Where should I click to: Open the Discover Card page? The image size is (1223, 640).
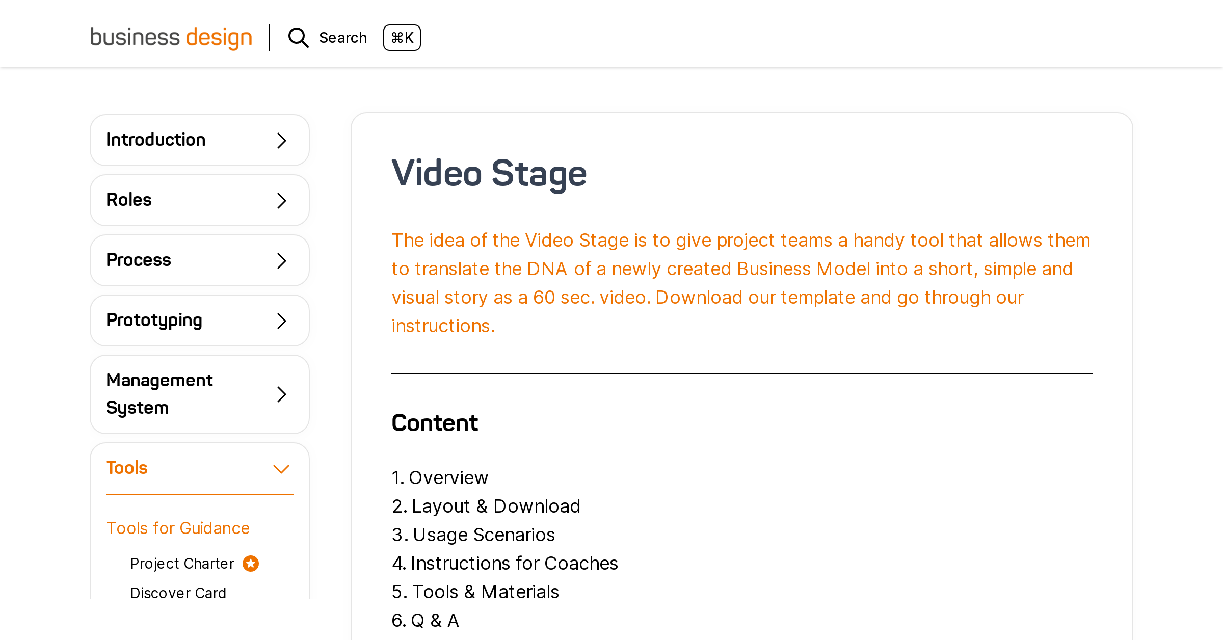(178, 593)
